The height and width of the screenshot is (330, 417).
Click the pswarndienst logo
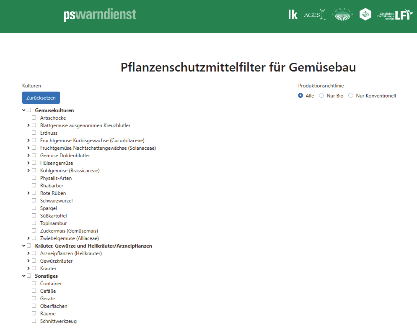coord(100,15)
